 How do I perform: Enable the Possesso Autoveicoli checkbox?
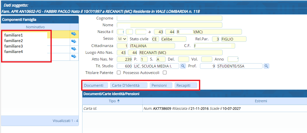point(165,73)
